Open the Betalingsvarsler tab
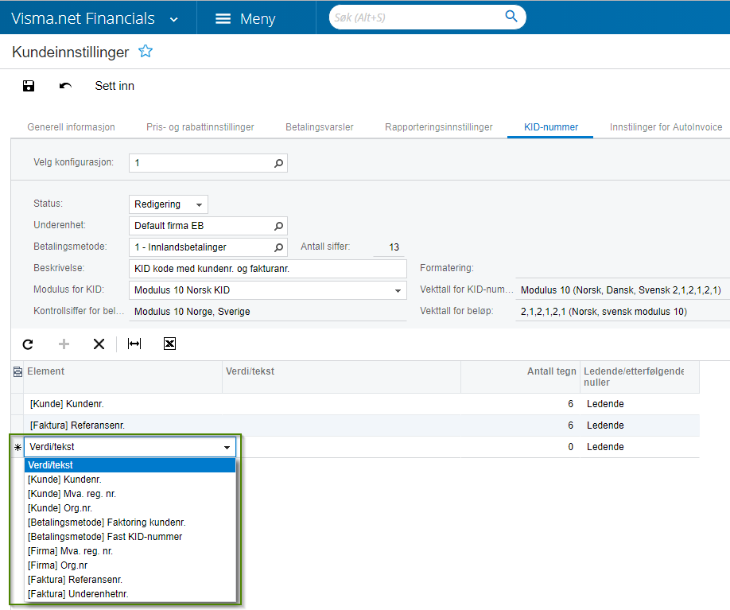 pos(320,127)
